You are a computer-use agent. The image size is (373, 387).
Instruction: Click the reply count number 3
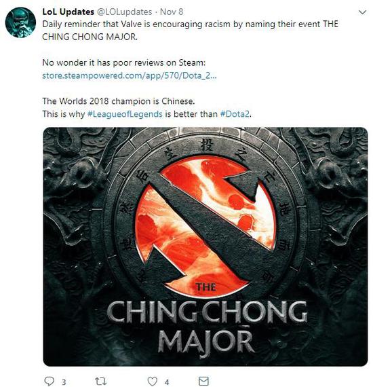(x=64, y=382)
